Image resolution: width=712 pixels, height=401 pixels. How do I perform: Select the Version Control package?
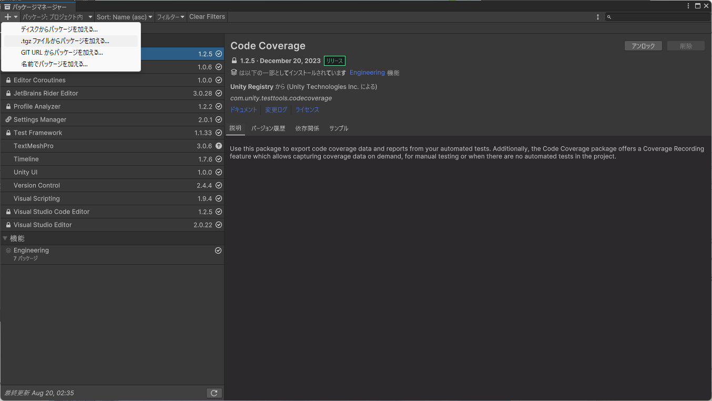coord(112,185)
